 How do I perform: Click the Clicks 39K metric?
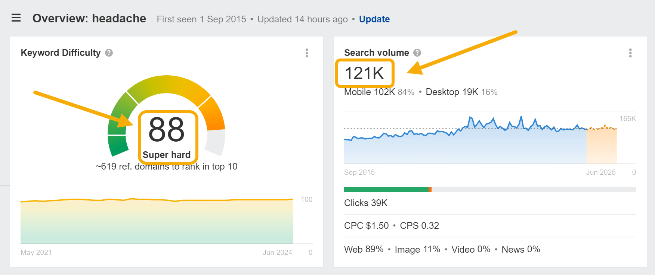tap(365, 203)
